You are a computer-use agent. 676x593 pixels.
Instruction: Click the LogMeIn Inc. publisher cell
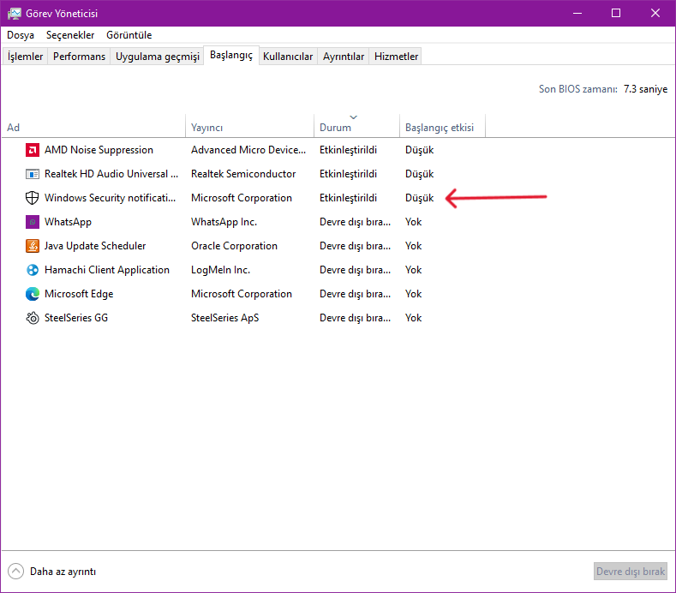(x=220, y=270)
